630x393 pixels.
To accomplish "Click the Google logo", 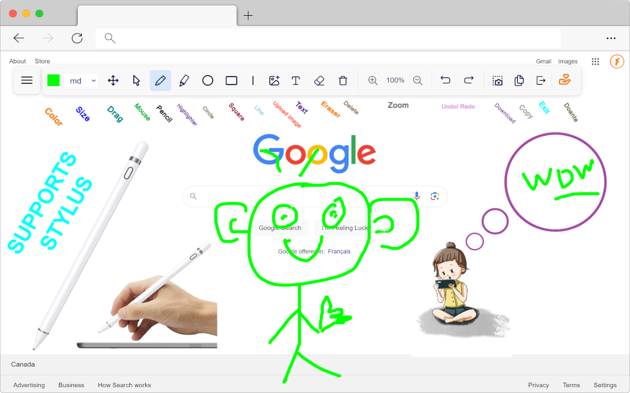I will click(315, 153).
